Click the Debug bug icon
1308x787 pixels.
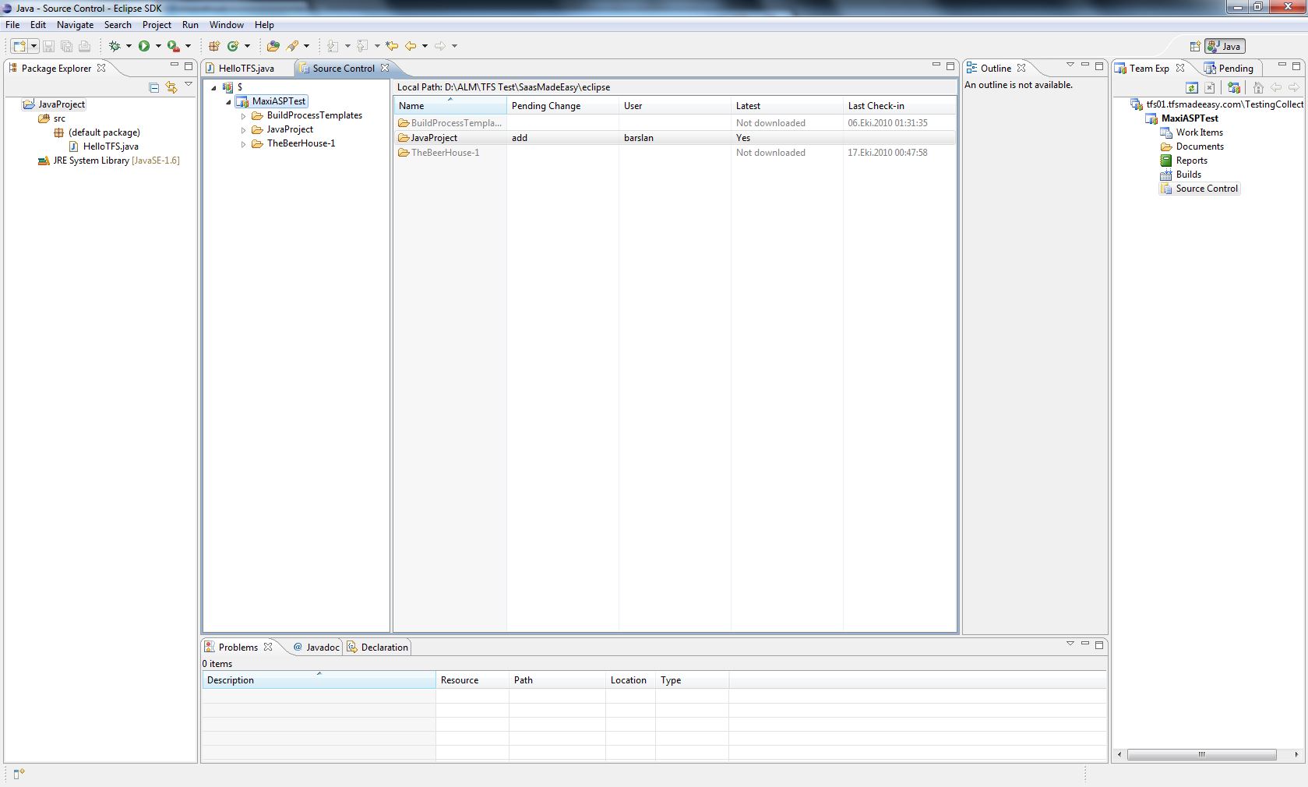(115, 46)
